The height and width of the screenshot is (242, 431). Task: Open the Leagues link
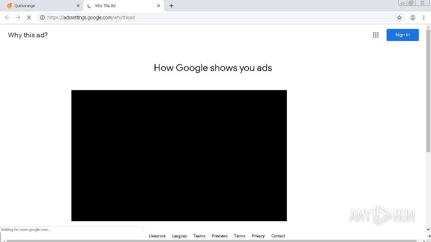179,236
